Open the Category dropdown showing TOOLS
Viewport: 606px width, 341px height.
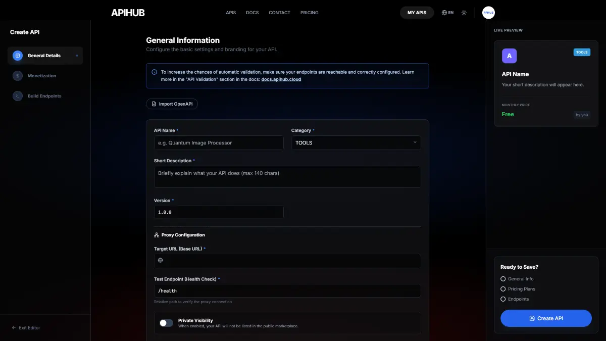click(356, 142)
